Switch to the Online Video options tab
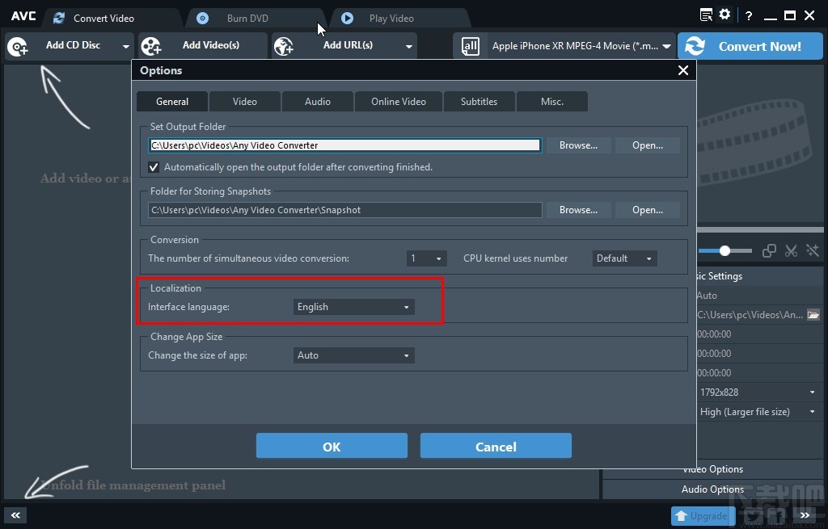 [x=398, y=102]
